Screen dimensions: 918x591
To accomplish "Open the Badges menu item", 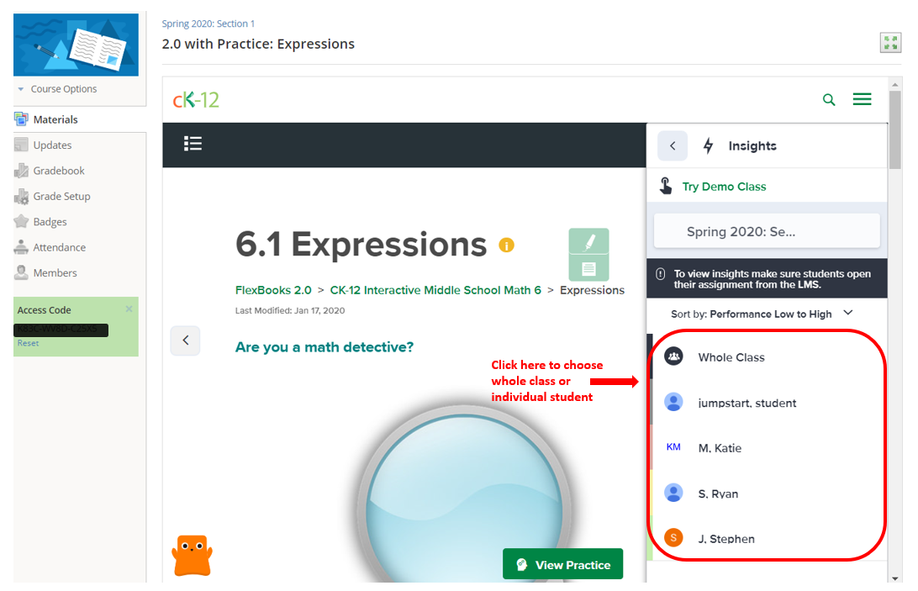I will coord(50,222).
